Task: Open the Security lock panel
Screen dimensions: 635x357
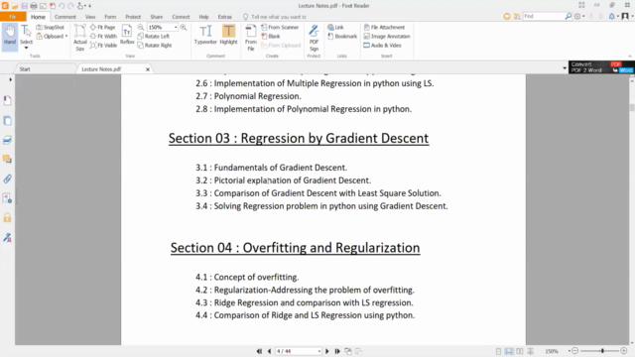Action: (x=7, y=218)
